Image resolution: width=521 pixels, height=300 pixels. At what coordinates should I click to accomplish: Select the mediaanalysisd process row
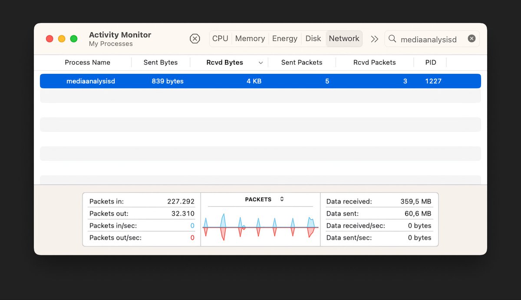[x=260, y=81]
